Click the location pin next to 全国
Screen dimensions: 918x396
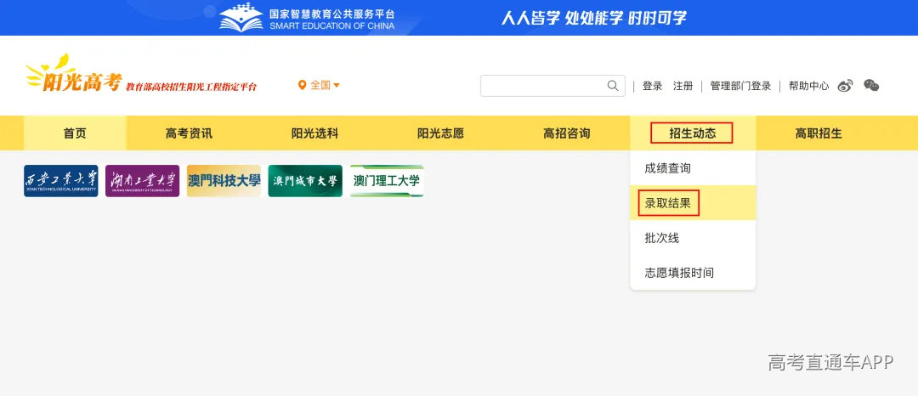[302, 85]
